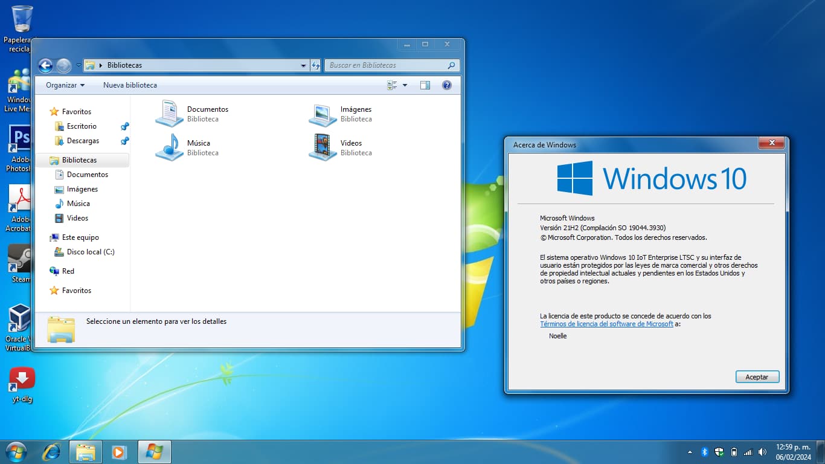Open the Música library icon in main pane
The height and width of the screenshot is (464, 825).
(x=169, y=147)
